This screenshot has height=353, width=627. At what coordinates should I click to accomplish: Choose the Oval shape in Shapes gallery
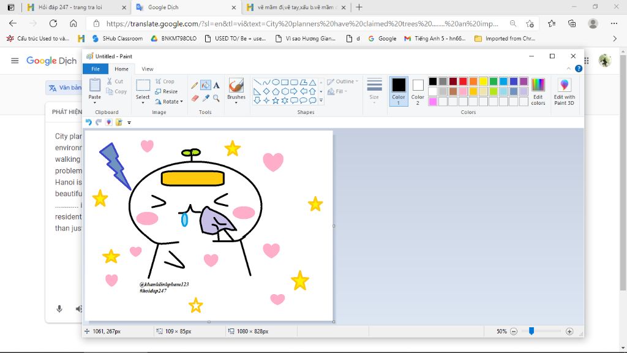tap(276, 83)
